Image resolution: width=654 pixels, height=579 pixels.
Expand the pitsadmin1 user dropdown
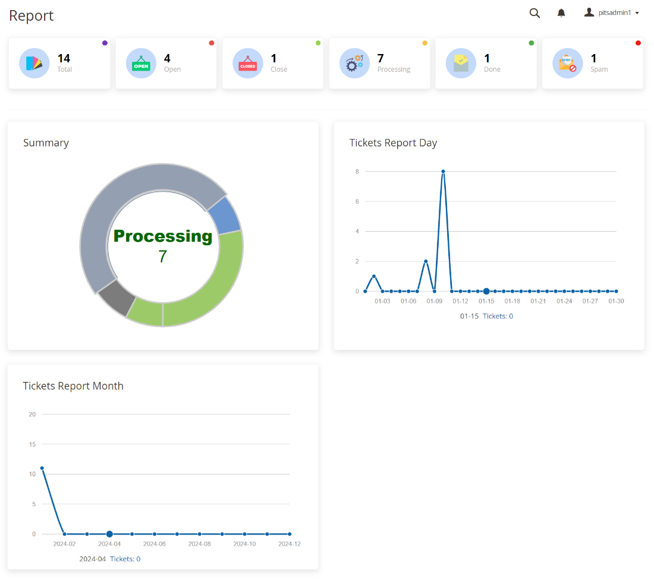tap(637, 13)
